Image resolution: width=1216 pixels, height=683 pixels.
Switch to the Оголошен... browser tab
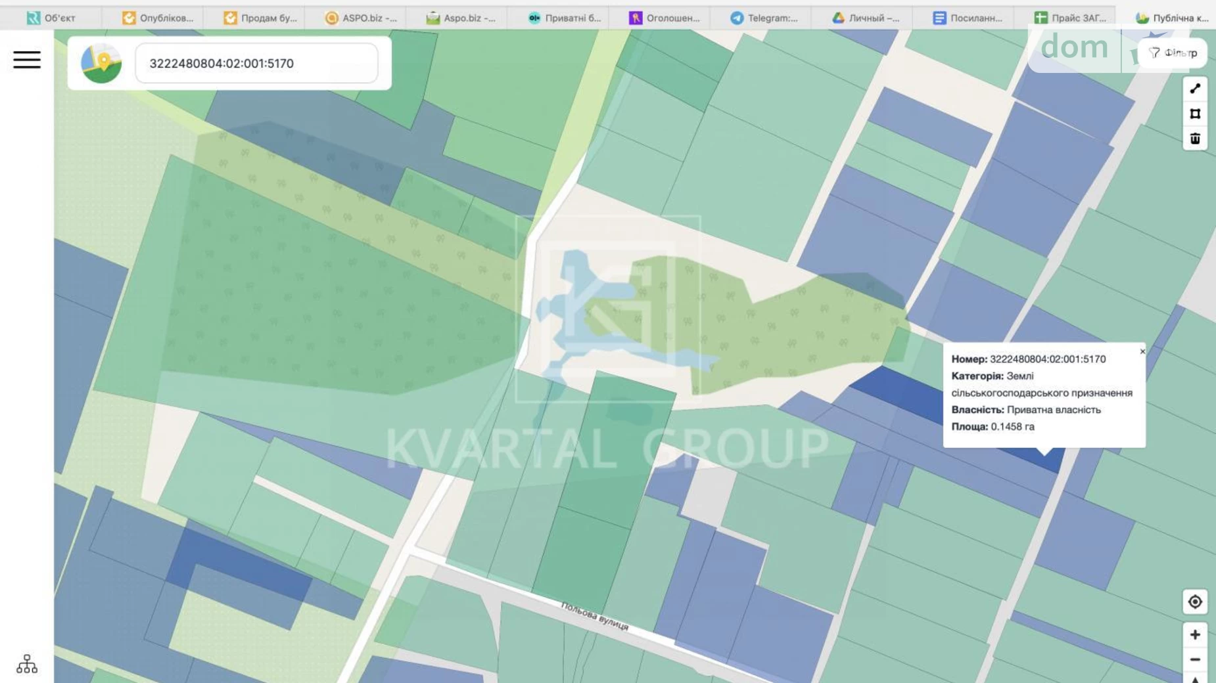pyautogui.click(x=665, y=18)
